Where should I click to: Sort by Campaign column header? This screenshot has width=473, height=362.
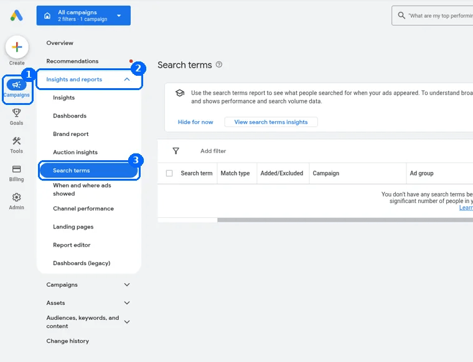click(325, 173)
